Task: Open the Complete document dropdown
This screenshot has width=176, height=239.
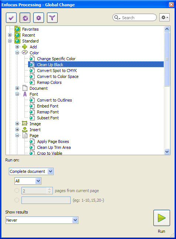Action: [31, 171]
